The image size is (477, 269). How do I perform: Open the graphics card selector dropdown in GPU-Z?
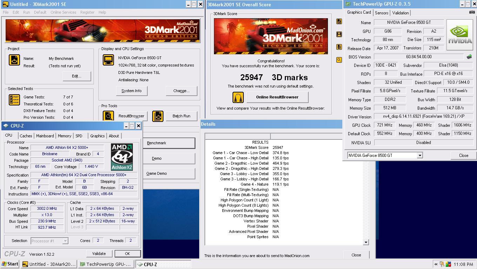419,156
